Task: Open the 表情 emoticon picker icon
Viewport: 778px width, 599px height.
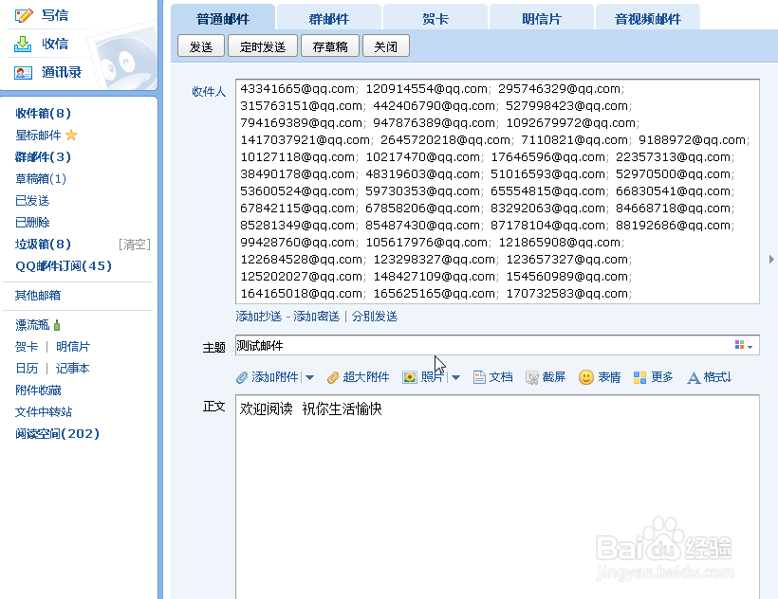Action: 586,376
